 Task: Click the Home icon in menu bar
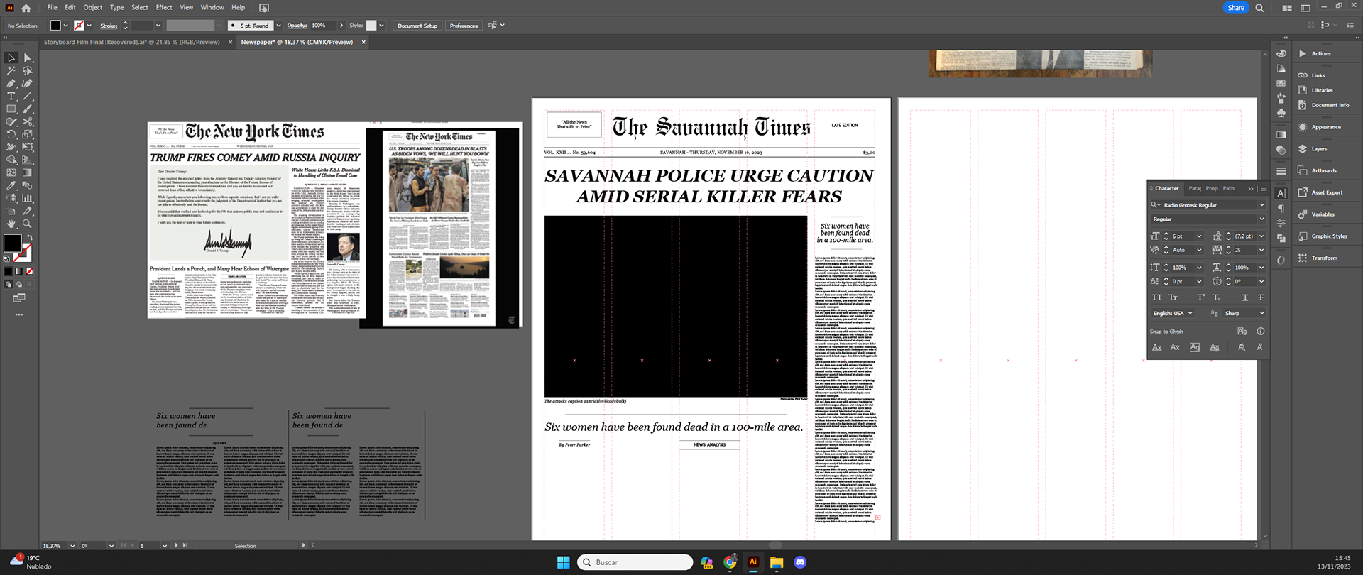tap(26, 8)
